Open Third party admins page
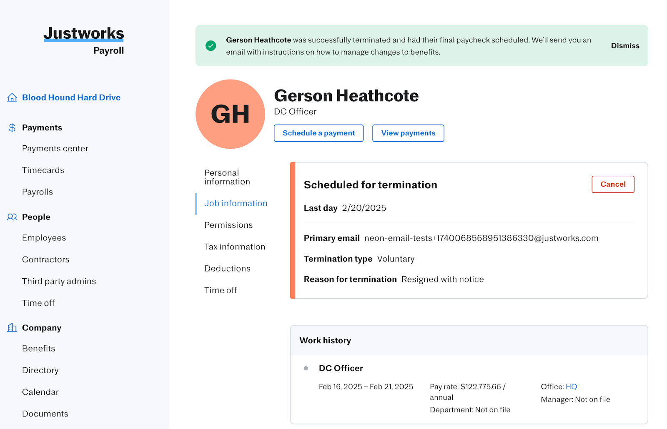 click(59, 281)
